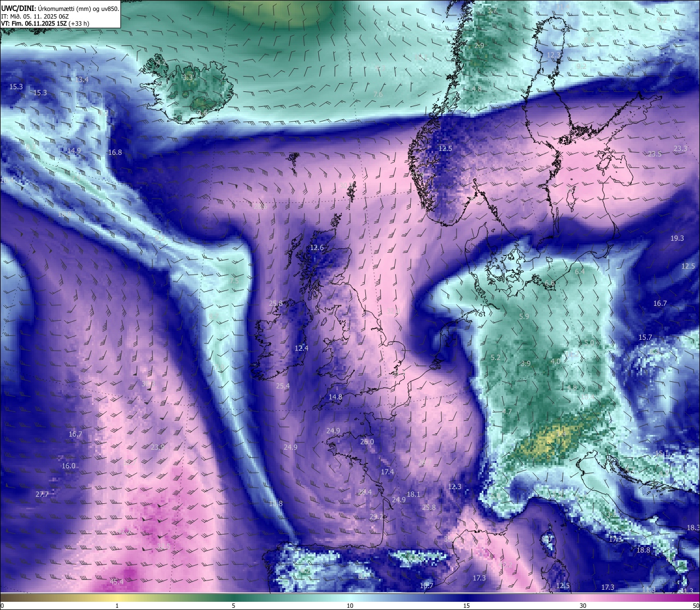Click the 27.7 value near left edge
700x610 pixels.
[42, 494]
